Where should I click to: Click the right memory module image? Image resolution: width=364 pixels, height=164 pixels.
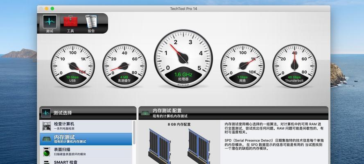[199, 146]
